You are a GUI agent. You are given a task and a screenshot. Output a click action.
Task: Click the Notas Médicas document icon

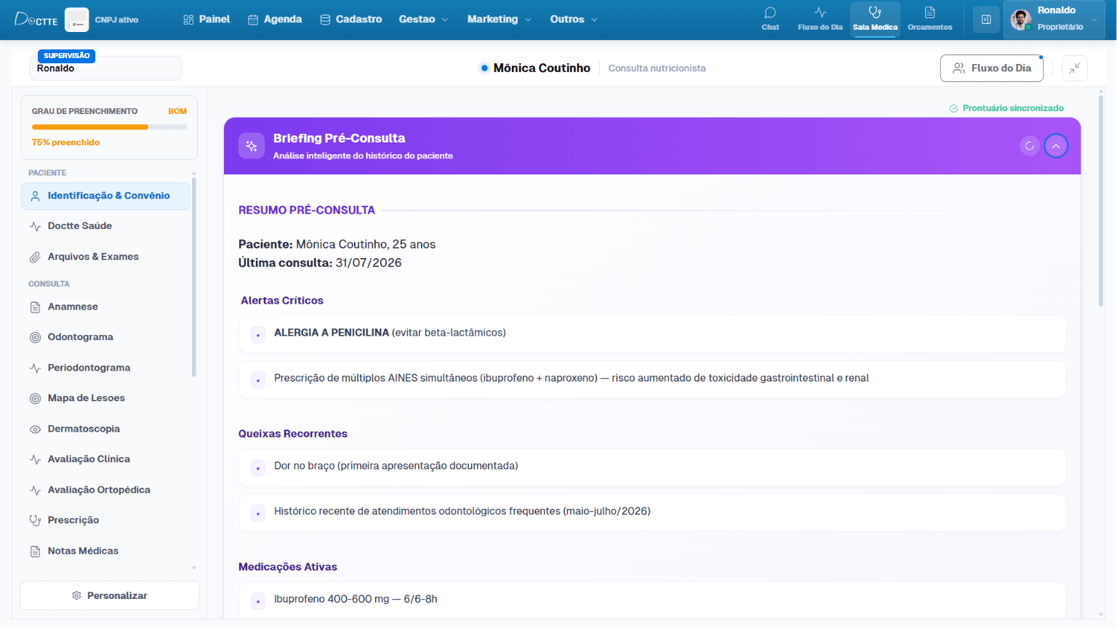point(35,551)
